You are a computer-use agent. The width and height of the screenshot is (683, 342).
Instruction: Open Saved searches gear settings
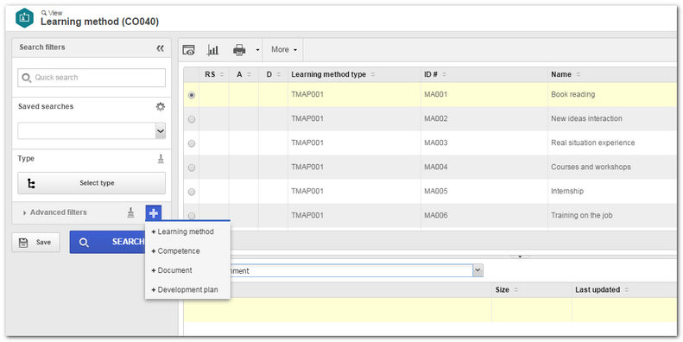click(161, 107)
